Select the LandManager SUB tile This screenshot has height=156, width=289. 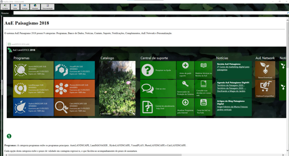point(33,88)
